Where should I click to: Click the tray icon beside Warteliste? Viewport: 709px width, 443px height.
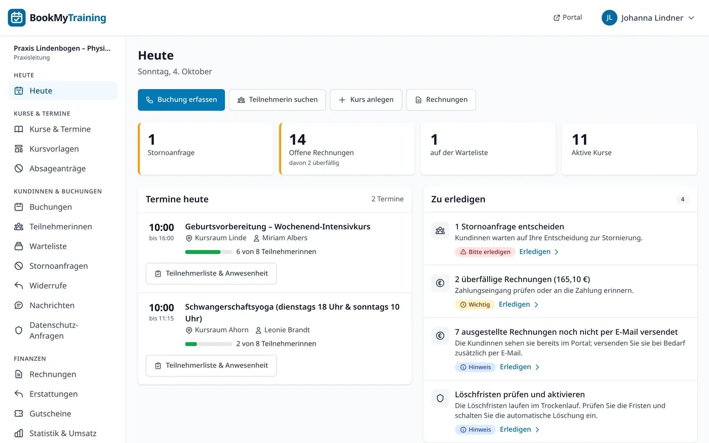pos(19,247)
